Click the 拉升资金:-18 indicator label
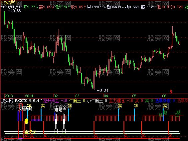The image size is (188, 141). [55, 101]
